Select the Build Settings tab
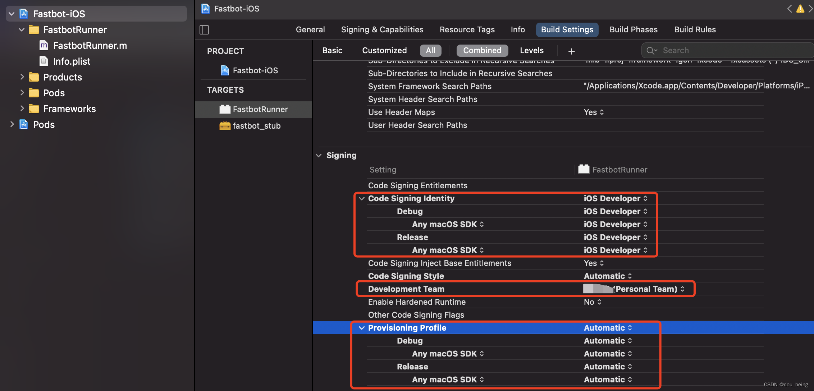The height and width of the screenshot is (391, 814). 567,30
